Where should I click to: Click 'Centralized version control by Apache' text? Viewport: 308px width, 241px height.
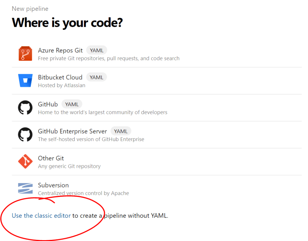point(83,193)
